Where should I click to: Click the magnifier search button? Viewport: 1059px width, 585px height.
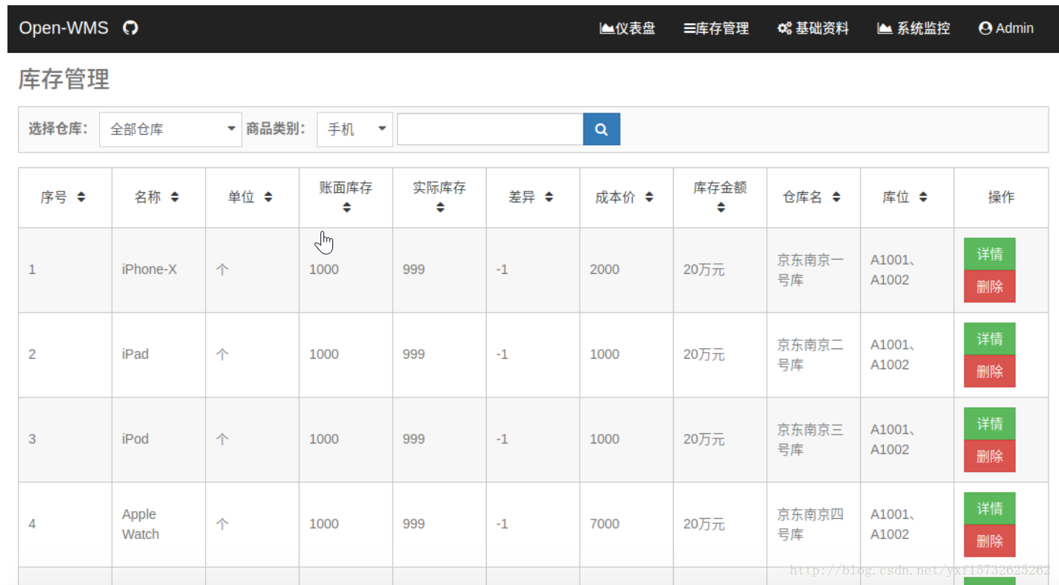pyautogui.click(x=601, y=130)
